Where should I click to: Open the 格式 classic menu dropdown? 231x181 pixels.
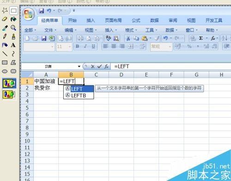(x=131, y=30)
